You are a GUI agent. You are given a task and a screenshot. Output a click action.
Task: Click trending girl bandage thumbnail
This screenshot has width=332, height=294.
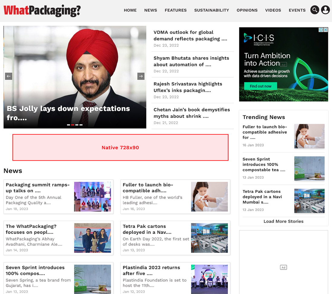pyautogui.click(x=309, y=136)
